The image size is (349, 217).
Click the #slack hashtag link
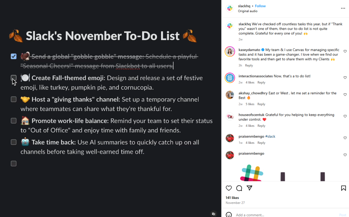(x=270, y=137)
